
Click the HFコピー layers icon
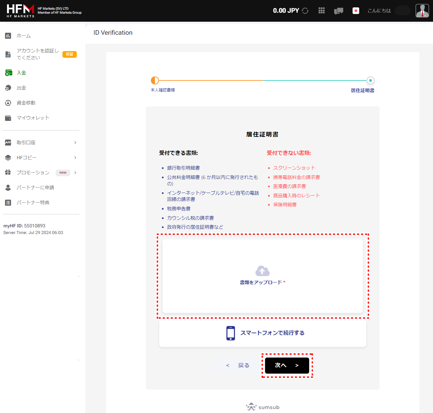click(x=8, y=158)
